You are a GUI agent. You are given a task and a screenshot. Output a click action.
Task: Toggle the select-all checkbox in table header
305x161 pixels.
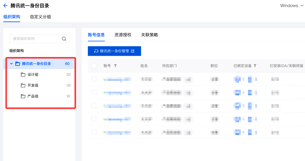(94, 66)
